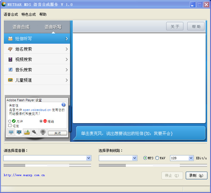Open Flash microphone settings tab
This screenshot has height=193, width=211.
point(35,133)
